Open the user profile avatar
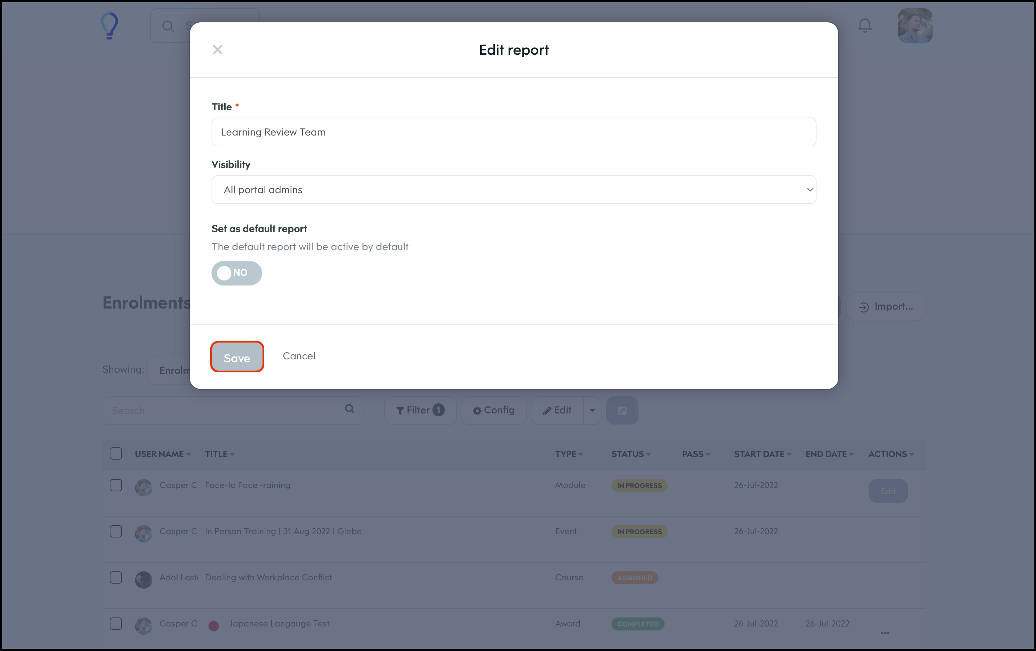Image resolution: width=1036 pixels, height=651 pixels. point(915,25)
